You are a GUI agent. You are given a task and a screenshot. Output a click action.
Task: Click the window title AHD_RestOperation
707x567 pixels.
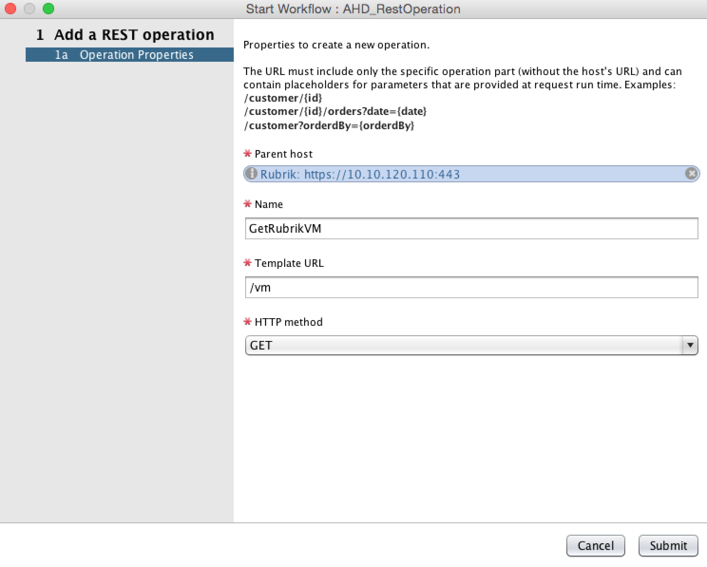[x=353, y=9]
